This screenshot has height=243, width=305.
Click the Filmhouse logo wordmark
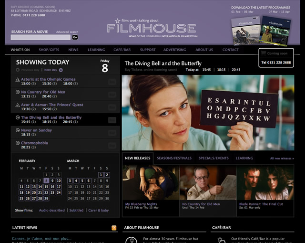(x=152, y=28)
